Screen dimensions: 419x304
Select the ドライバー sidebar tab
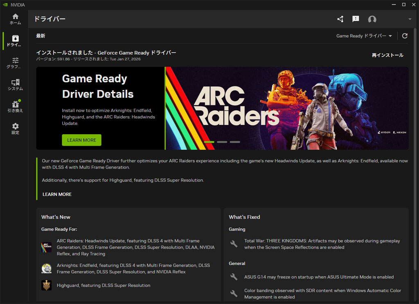[x=15, y=41]
